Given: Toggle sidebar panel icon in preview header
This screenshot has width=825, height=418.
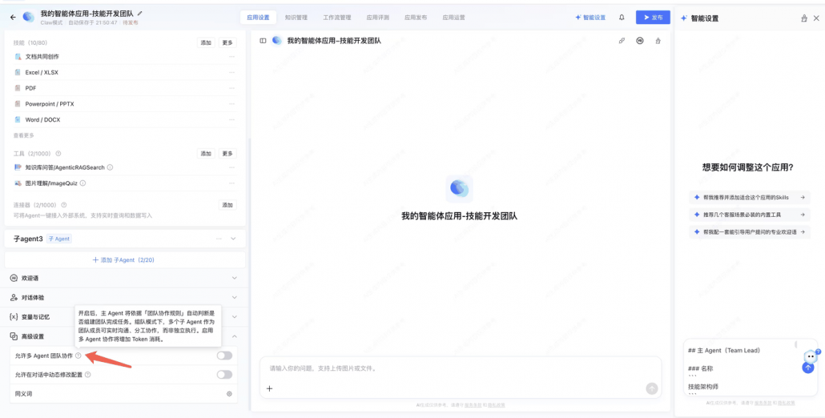Looking at the screenshot, I should (263, 41).
